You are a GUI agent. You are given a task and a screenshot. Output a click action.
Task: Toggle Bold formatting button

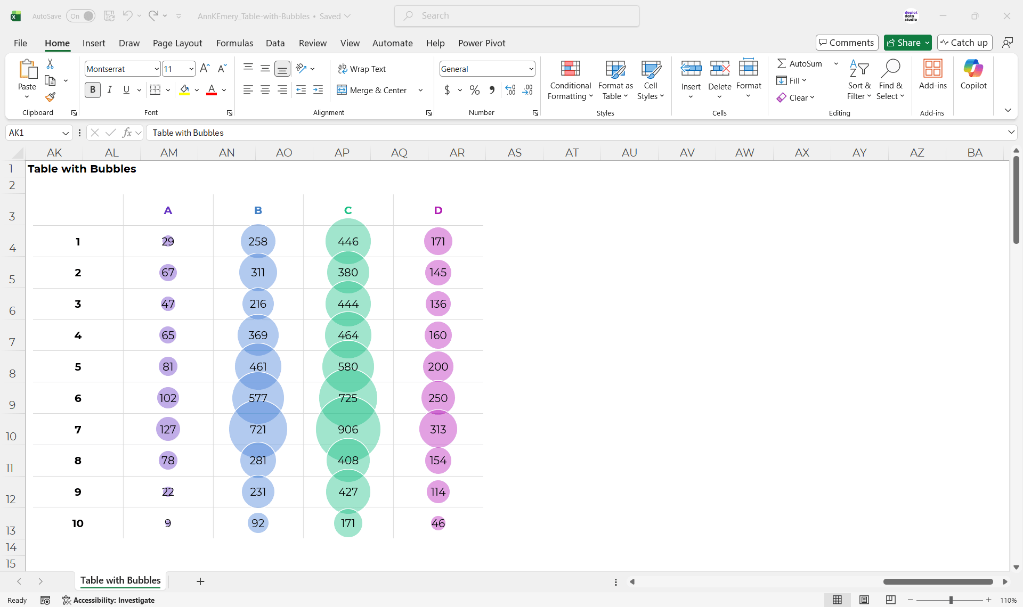(93, 90)
